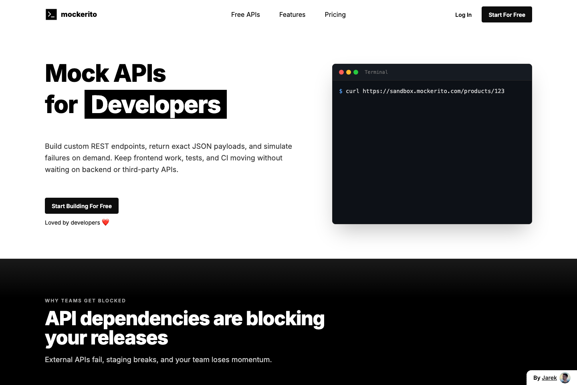The height and width of the screenshot is (385, 577).
Task: Click the yellow traffic light in the Terminal window
Action: (x=348, y=72)
